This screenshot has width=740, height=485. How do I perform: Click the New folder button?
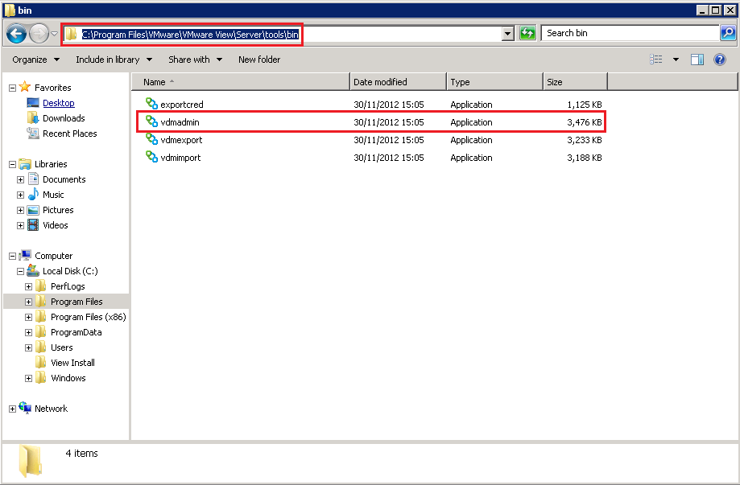click(259, 60)
